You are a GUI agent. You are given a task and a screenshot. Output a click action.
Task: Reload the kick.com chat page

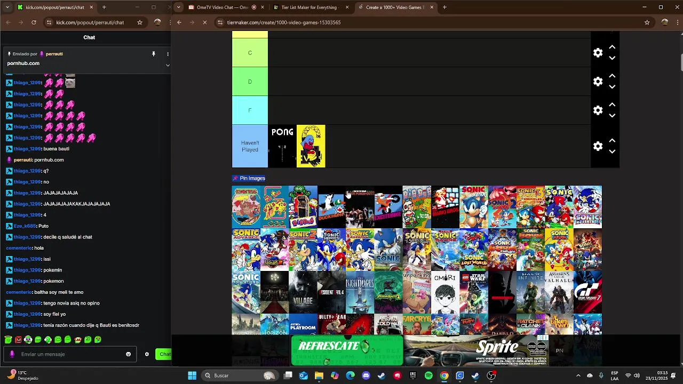(34, 22)
